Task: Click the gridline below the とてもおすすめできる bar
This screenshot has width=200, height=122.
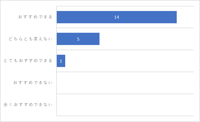Action: (125, 72)
